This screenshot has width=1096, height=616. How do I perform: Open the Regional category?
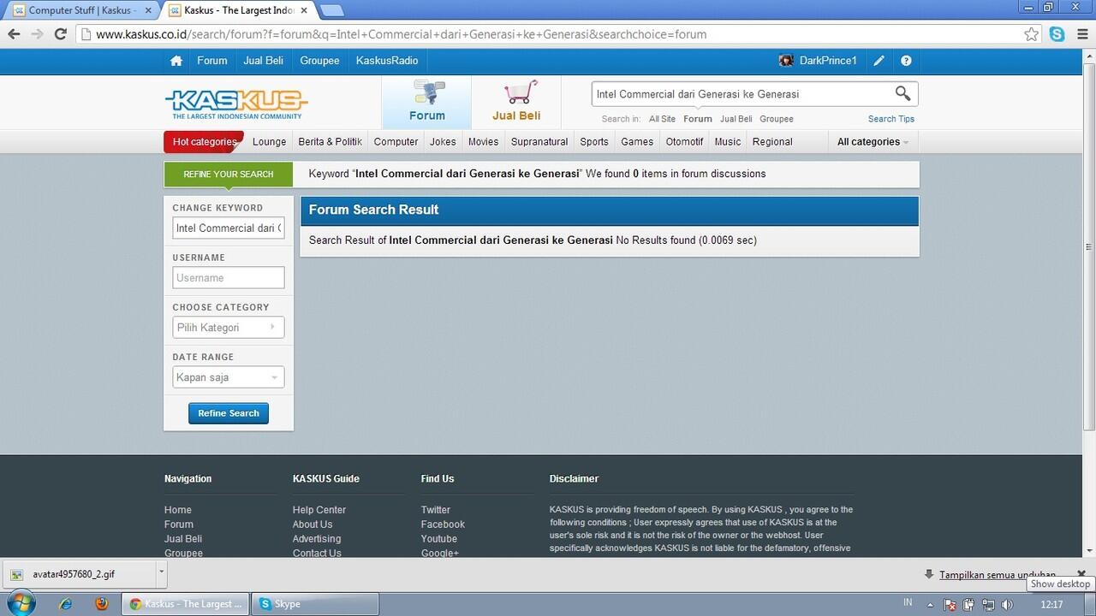772,142
